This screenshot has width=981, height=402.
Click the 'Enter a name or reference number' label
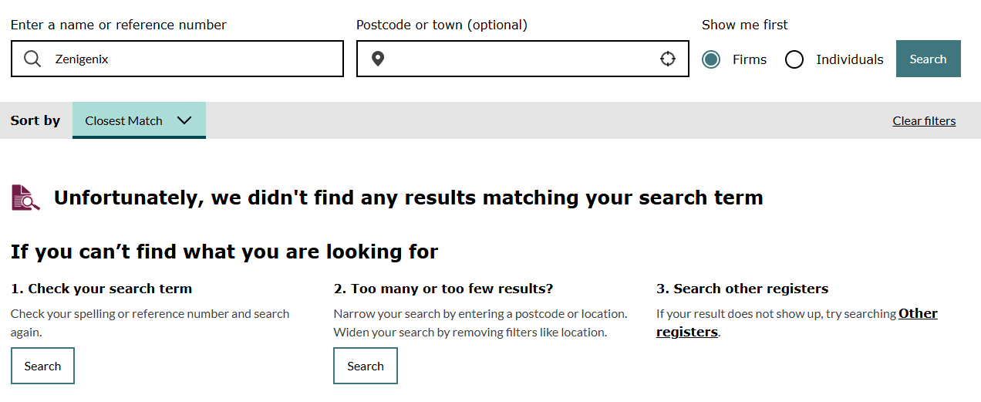coord(119,25)
